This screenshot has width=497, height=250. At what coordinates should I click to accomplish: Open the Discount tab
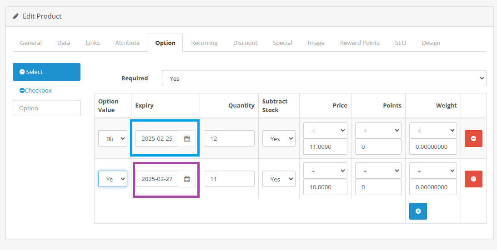(x=245, y=43)
